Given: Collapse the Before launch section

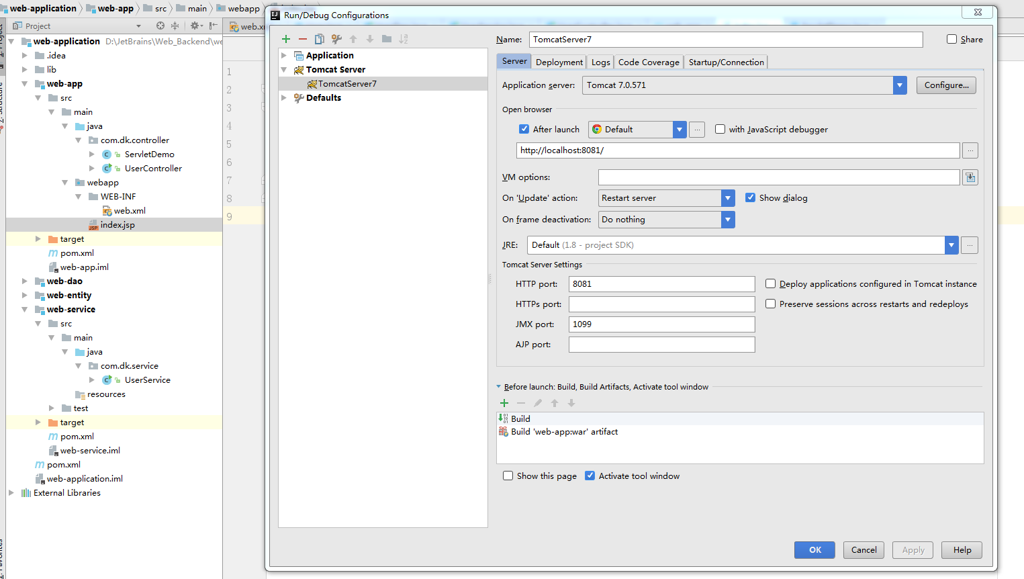Looking at the screenshot, I should tap(498, 387).
